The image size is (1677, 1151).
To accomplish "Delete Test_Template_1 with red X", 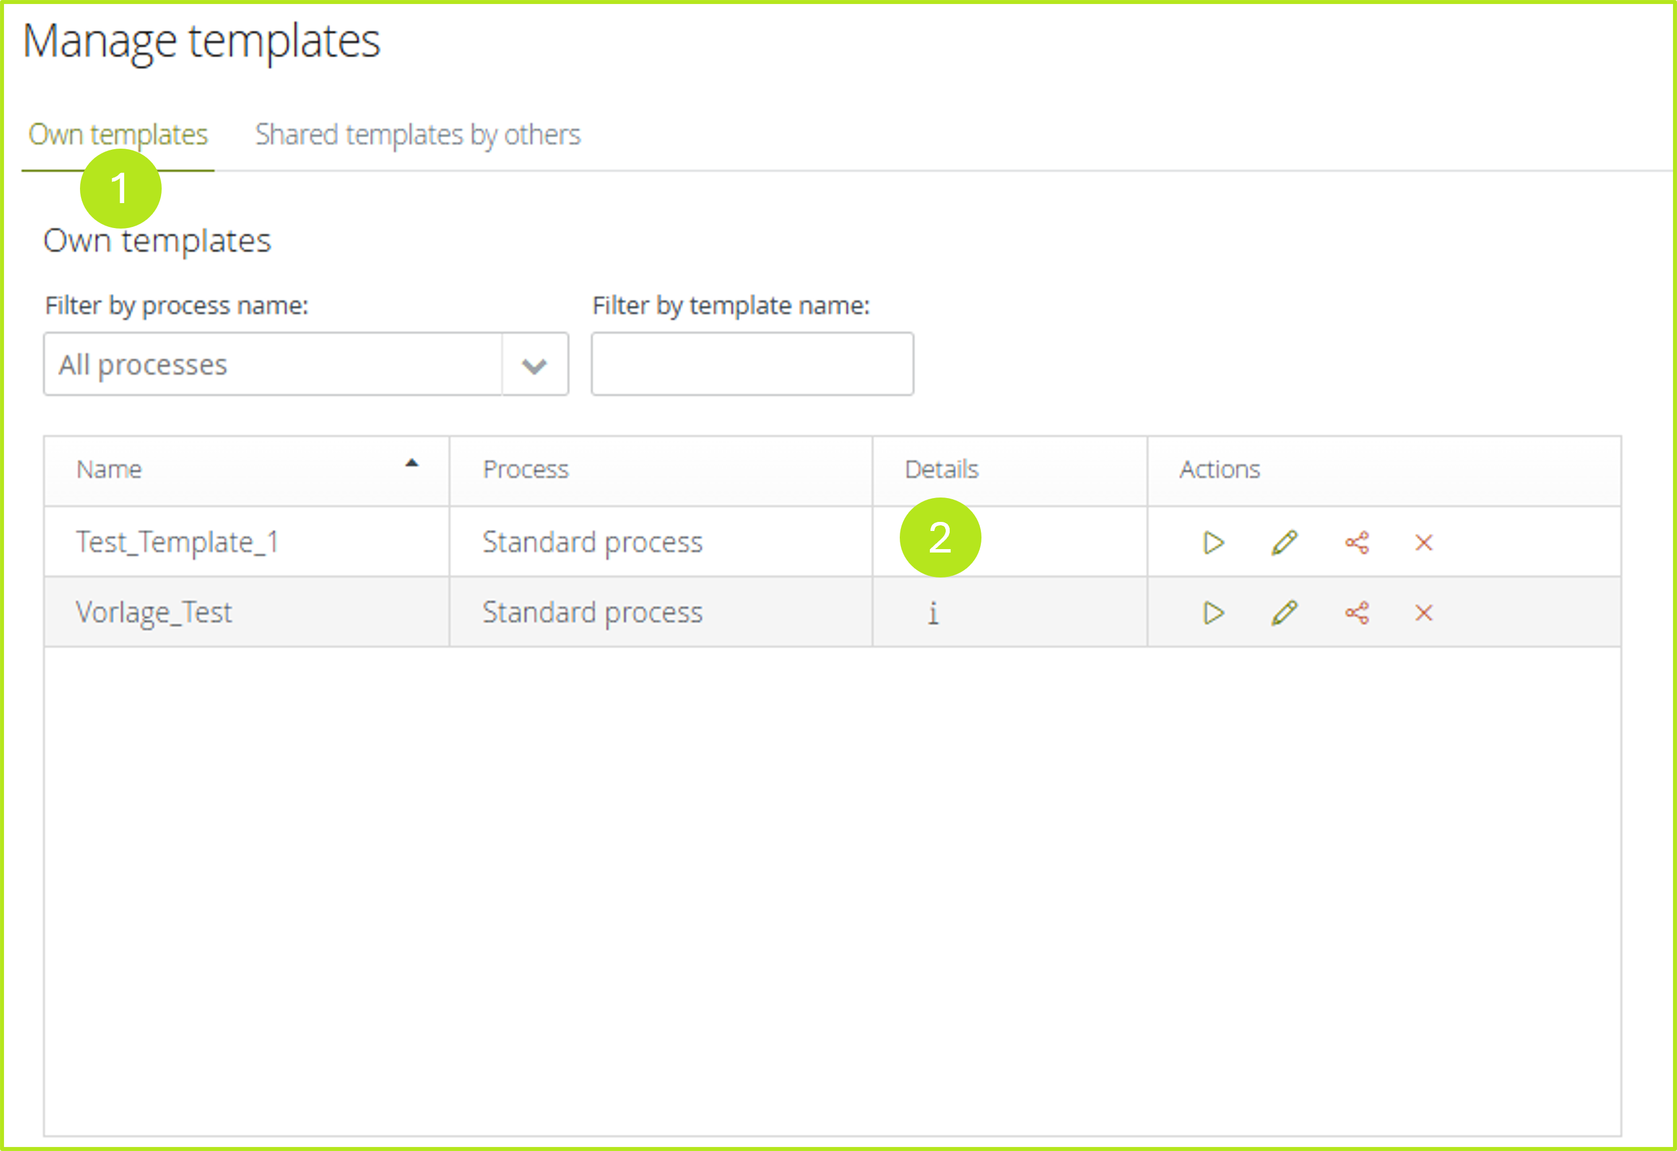I will [1424, 543].
